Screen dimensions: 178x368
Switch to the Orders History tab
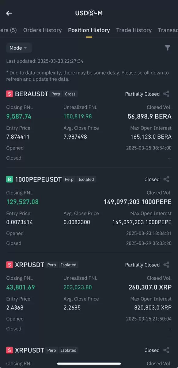pos(42,30)
